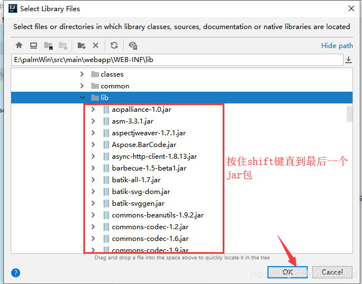The height and width of the screenshot is (284, 362).
Task: Create a New Folder via toolbar icon
Action: point(81,45)
